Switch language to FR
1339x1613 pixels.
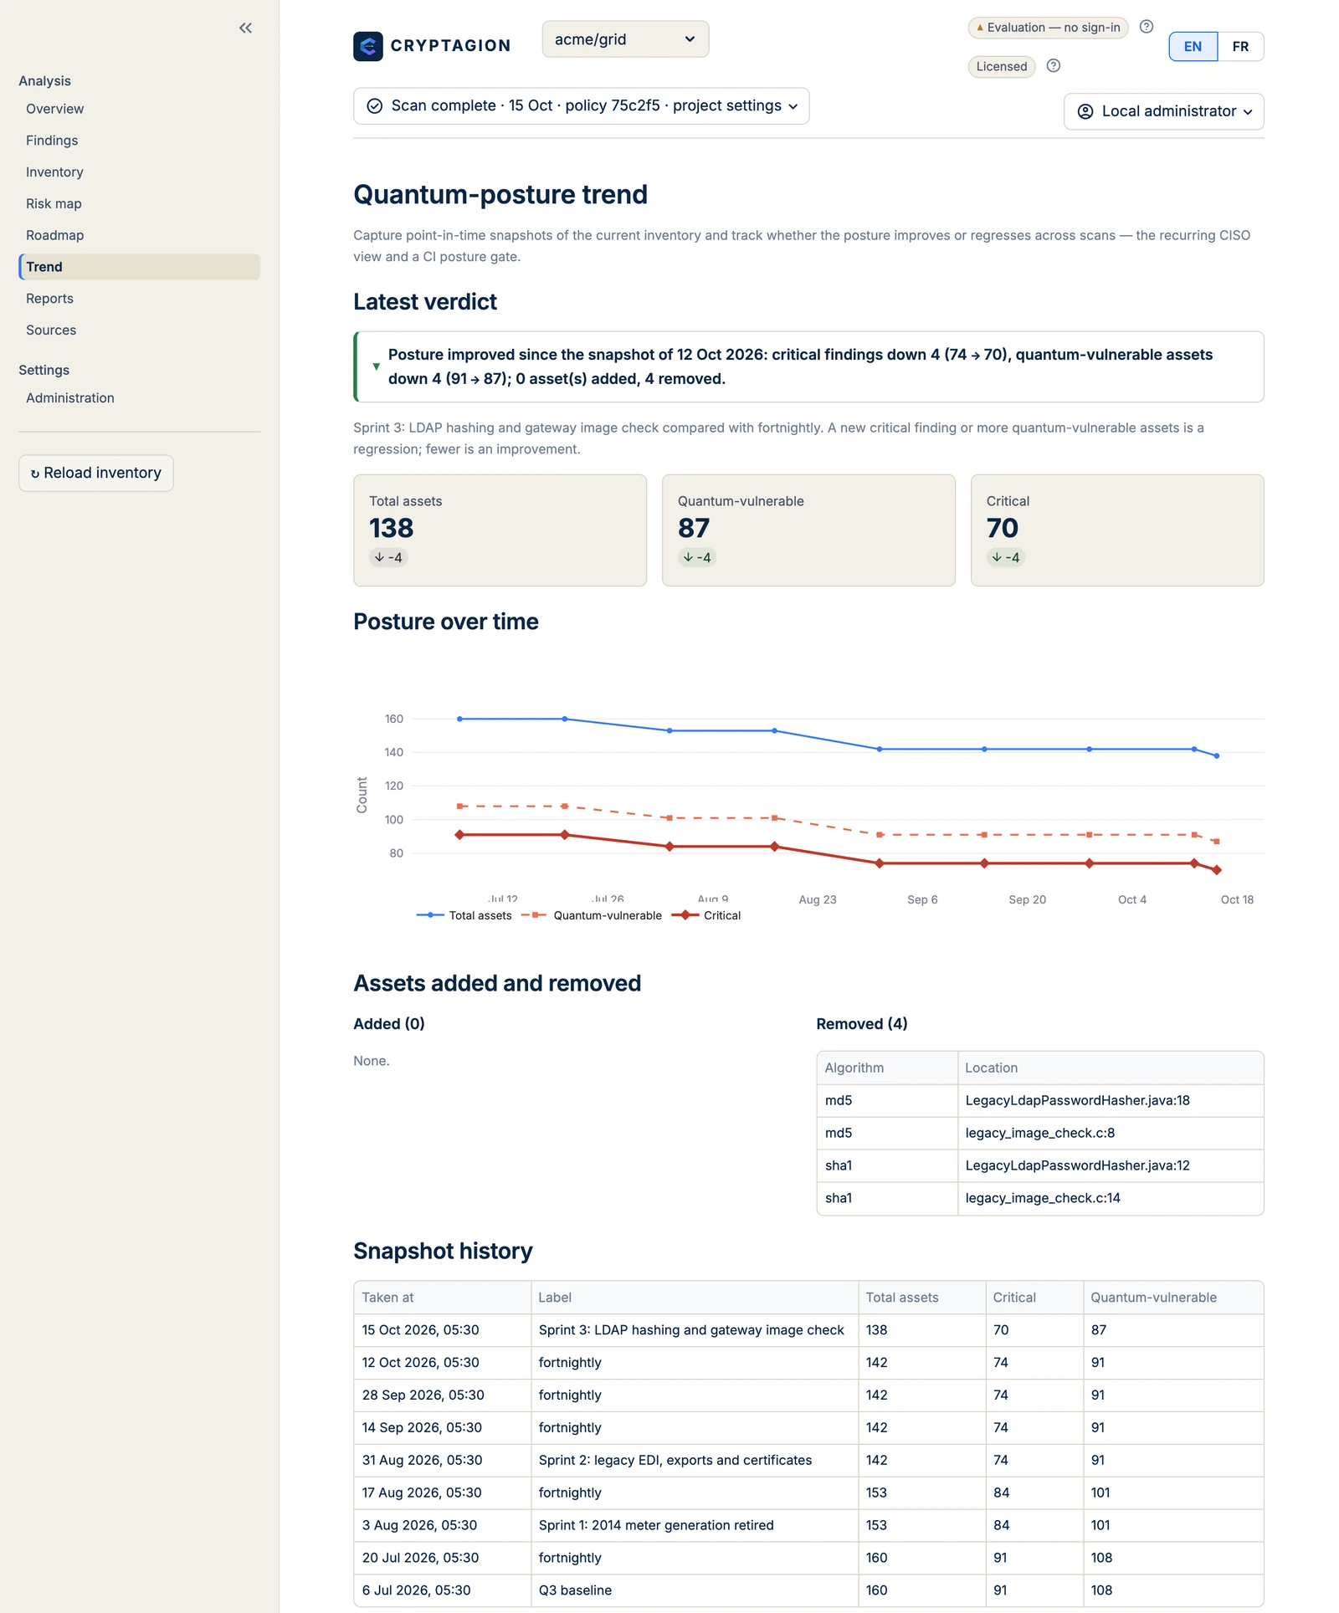pos(1240,47)
